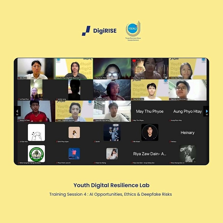Image resolution: width=223 pixels, height=223 pixels.
Task: Click the 'Chaw Su Hlaing' name label
Action: (x=101, y=163)
